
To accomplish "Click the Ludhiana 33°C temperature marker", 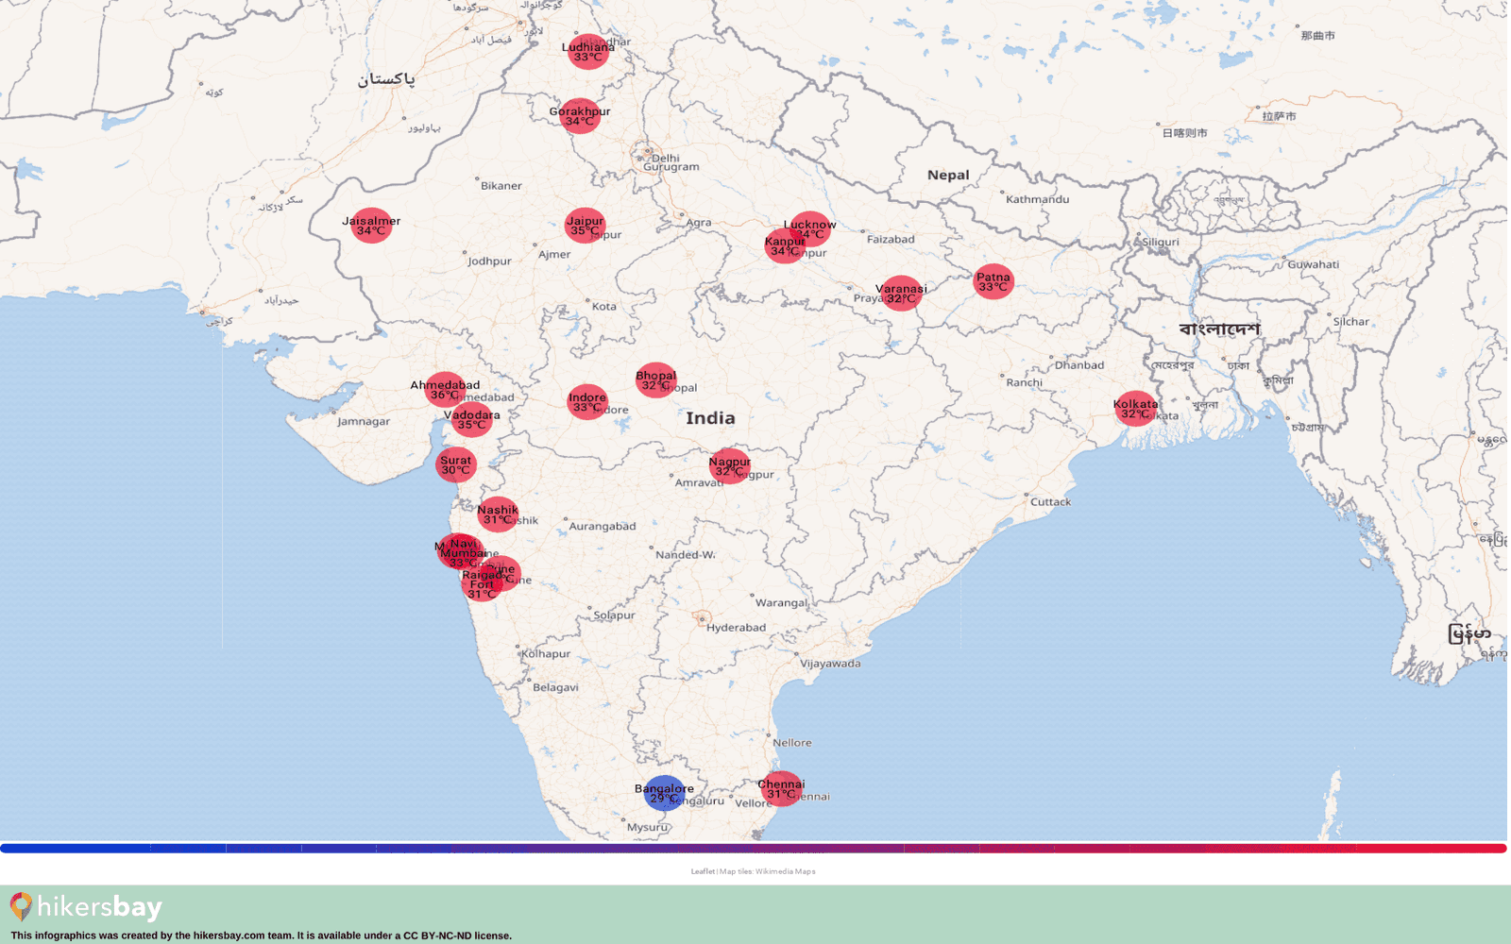I will click(587, 52).
